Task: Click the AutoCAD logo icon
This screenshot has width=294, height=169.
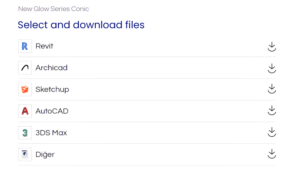Action: 25,111
